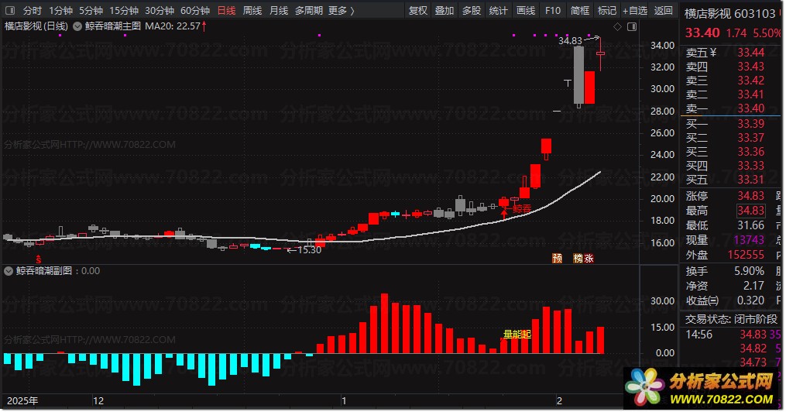Open the 多股 multi-stock view
The image size is (786, 412).
471,10
